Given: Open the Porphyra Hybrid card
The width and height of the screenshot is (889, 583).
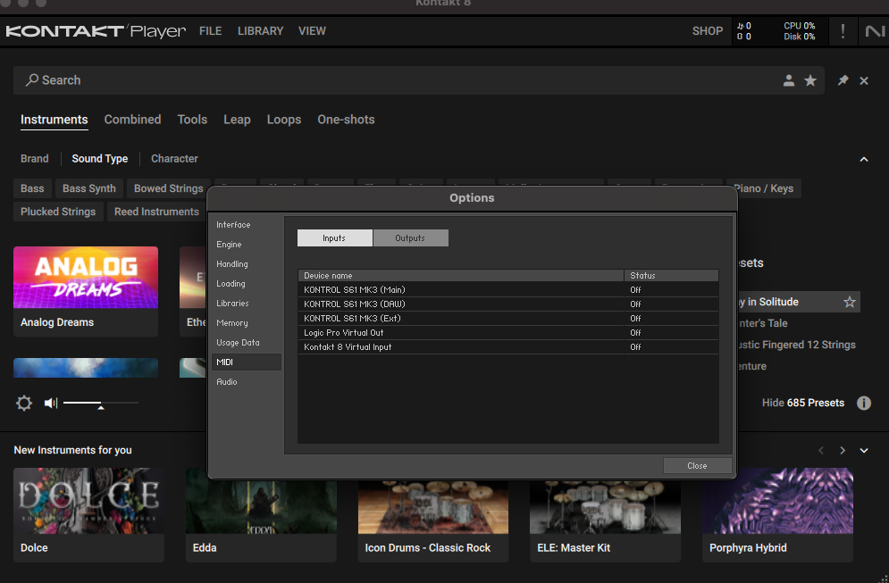Looking at the screenshot, I should click(778, 514).
